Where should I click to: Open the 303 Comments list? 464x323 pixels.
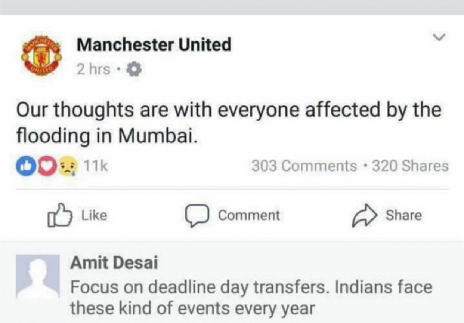pyautogui.click(x=304, y=166)
